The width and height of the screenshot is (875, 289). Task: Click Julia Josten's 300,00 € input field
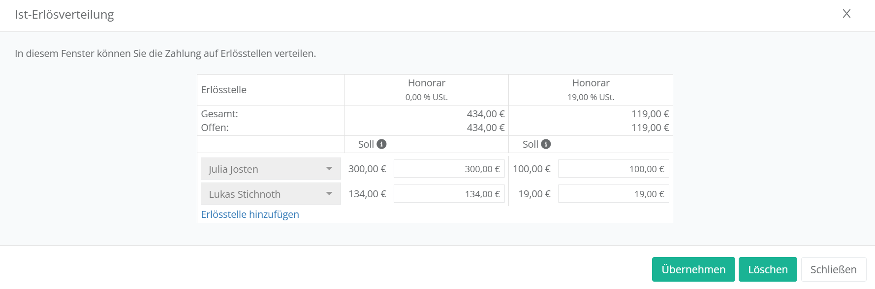tap(449, 169)
